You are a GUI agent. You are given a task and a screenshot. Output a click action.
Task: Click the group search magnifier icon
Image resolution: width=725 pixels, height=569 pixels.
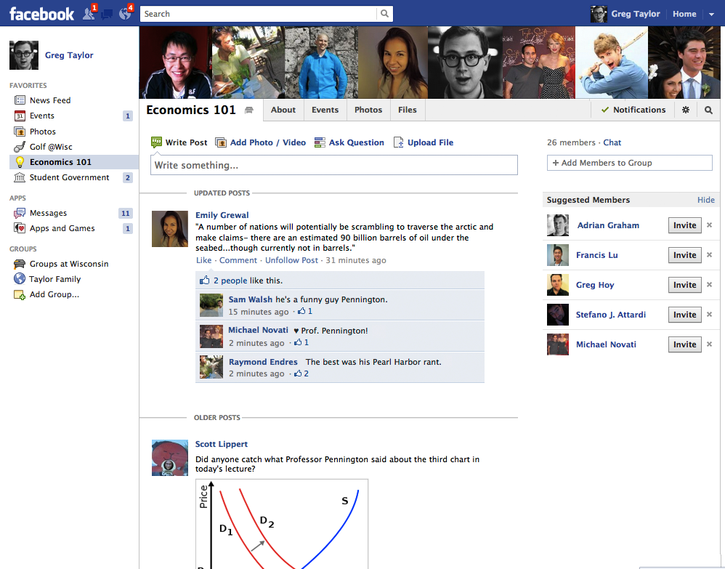coord(708,110)
